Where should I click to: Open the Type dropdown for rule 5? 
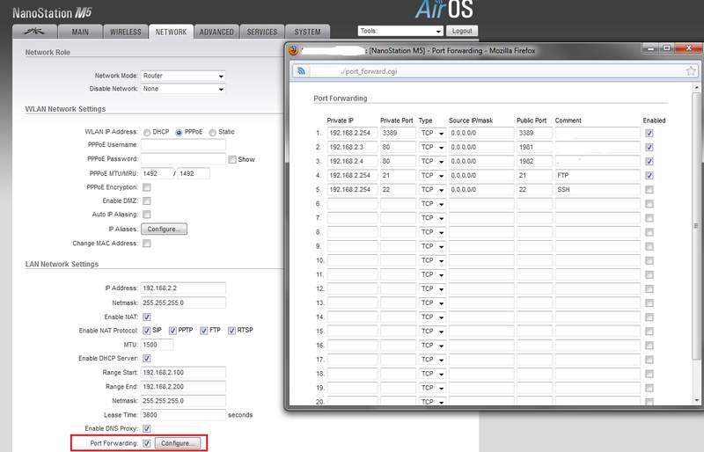tap(433, 190)
